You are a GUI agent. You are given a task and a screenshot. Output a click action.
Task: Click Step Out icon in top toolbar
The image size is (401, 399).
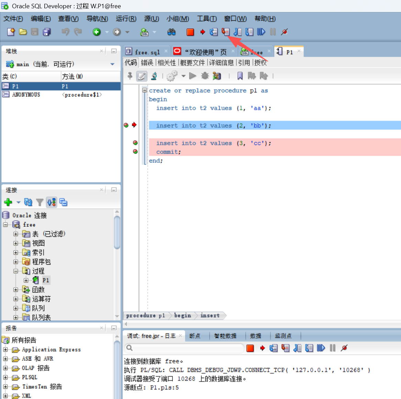point(237,32)
